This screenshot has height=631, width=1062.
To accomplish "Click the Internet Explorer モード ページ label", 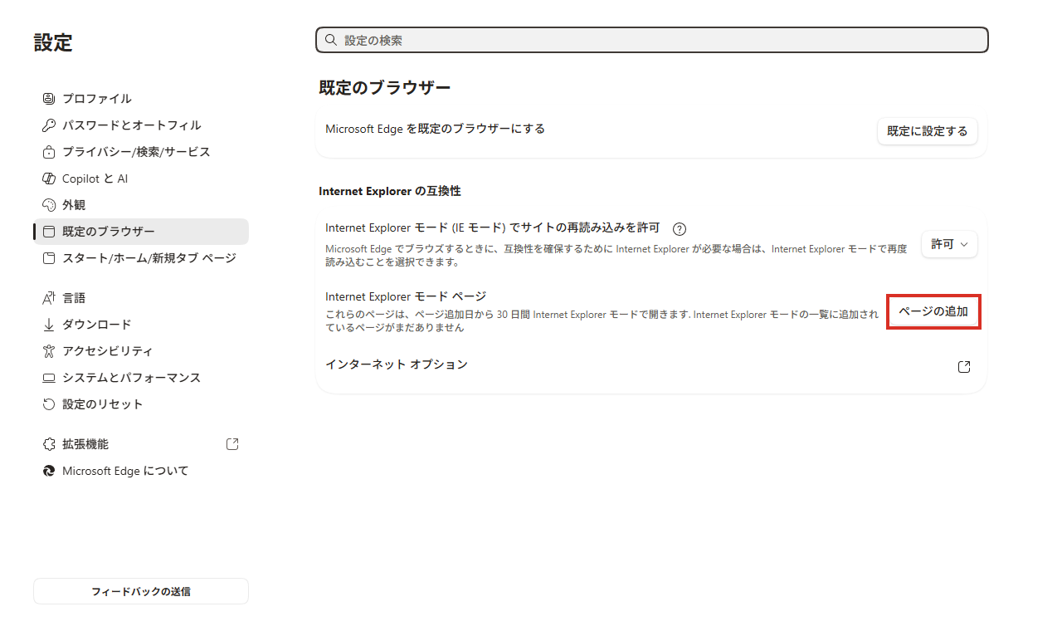I will pyautogui.click(x=406, y=296).
